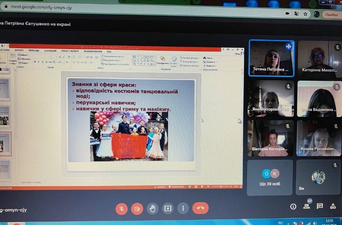Switch to reading view icon in status bar
342x225 pixels.
[x=202, y=187]
